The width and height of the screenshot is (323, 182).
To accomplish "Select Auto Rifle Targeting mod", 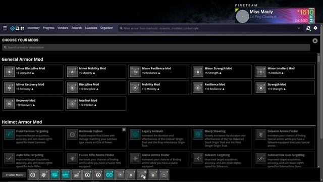I will tap(33, 160).
